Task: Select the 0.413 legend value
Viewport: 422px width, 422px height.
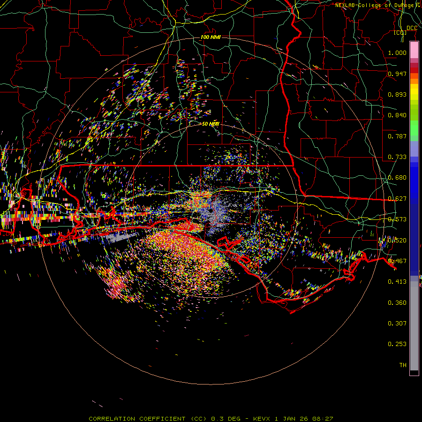Action: point(397,282)
